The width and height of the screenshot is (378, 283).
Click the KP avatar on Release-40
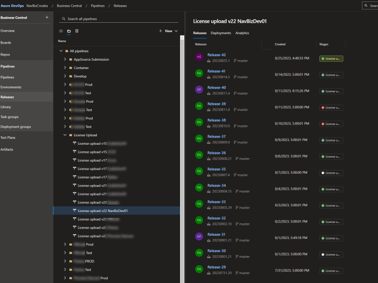pyautogui.click(x=199, y=89)
